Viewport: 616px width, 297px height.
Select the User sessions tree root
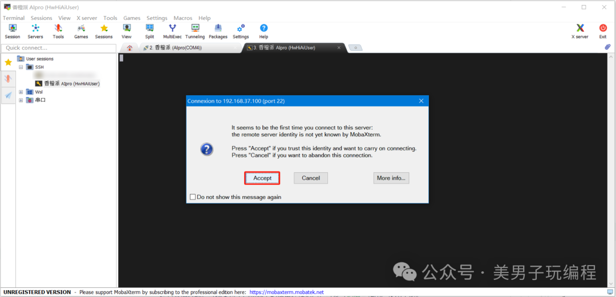pos(40,59)
